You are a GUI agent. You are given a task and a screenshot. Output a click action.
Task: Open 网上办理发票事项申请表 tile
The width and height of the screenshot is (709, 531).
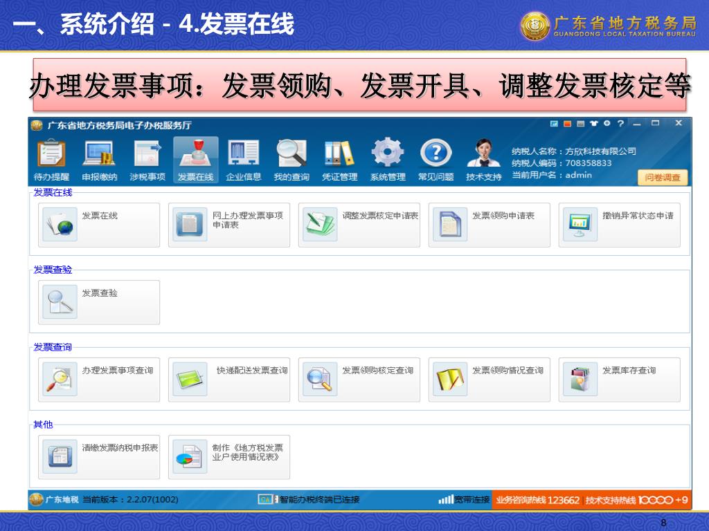pyautogui.click(x=229, y=225)
